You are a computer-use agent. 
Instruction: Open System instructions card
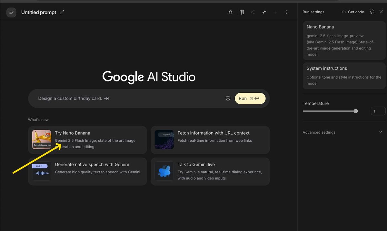coord(344,76)
